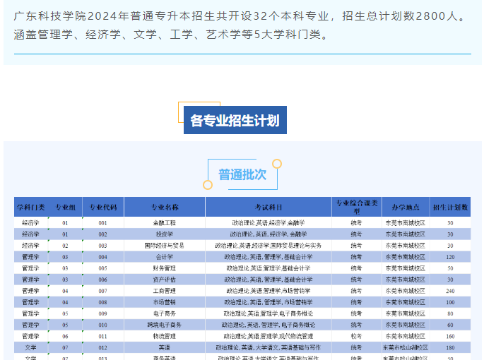Screen dimensions: 484x360
Task: Select the 专业名称 column header
Action: (x=165, y=207)
